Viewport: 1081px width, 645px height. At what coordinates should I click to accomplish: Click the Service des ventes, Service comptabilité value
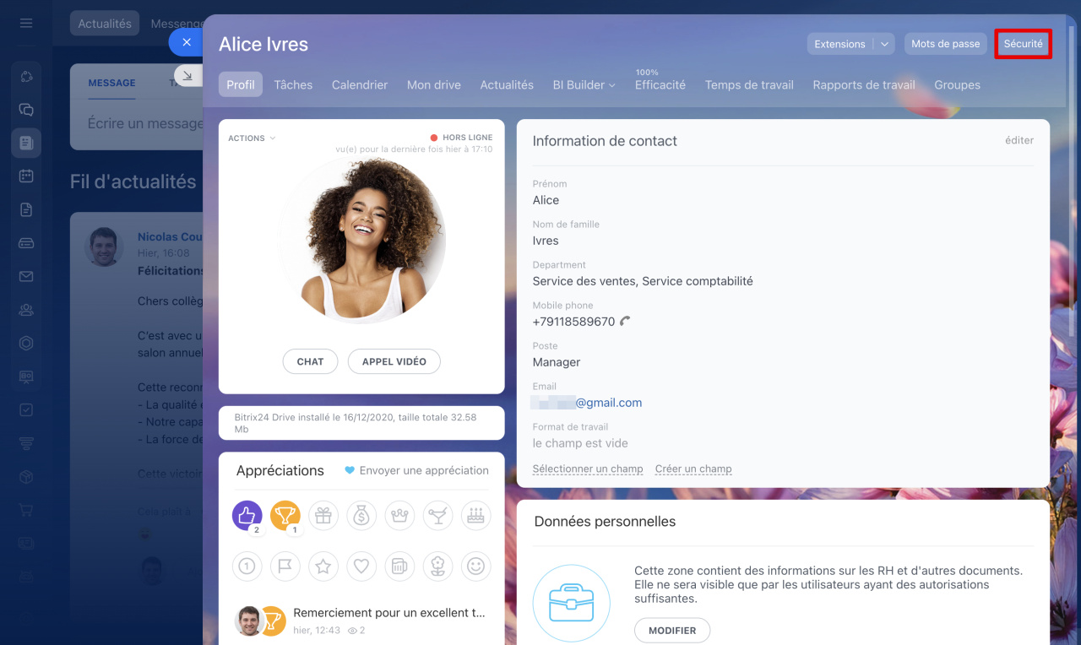coord(643,281)
